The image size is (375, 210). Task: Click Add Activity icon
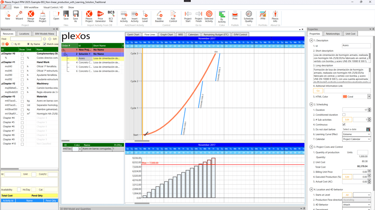[124, 16]
